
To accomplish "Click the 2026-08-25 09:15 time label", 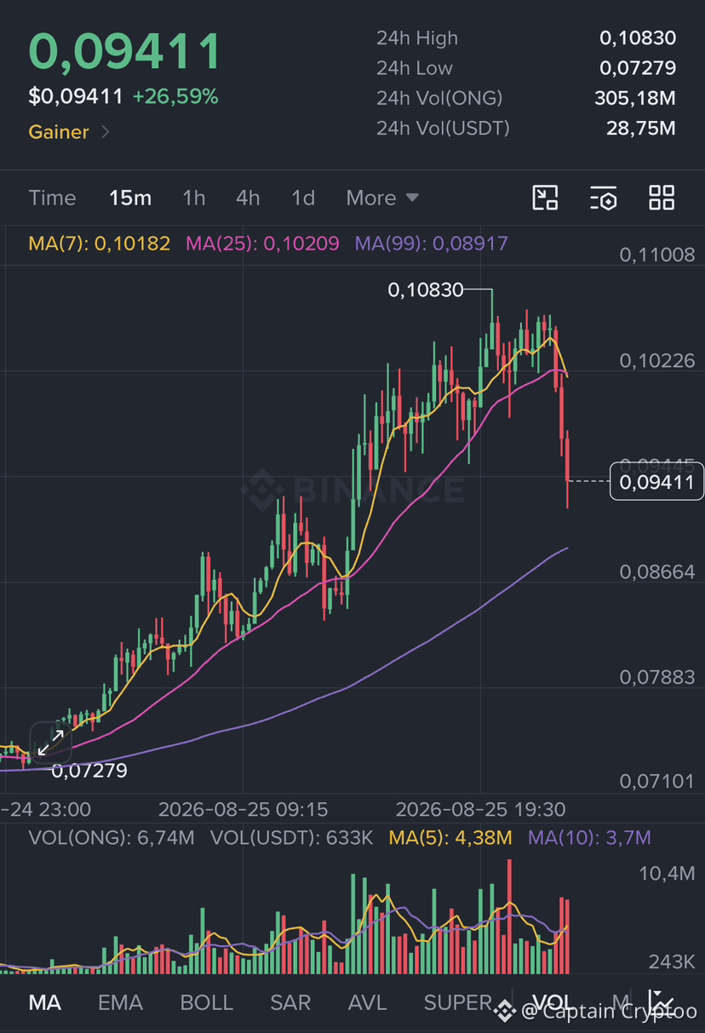I will (244, 809).
